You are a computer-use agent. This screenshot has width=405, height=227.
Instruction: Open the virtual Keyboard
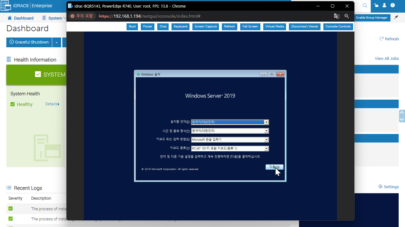pyautogui.click(x=180, y=26)
